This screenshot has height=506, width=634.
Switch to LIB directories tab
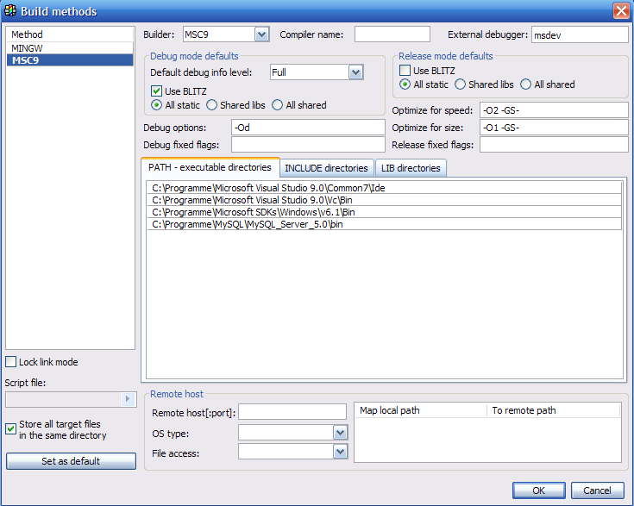point(411,168)
